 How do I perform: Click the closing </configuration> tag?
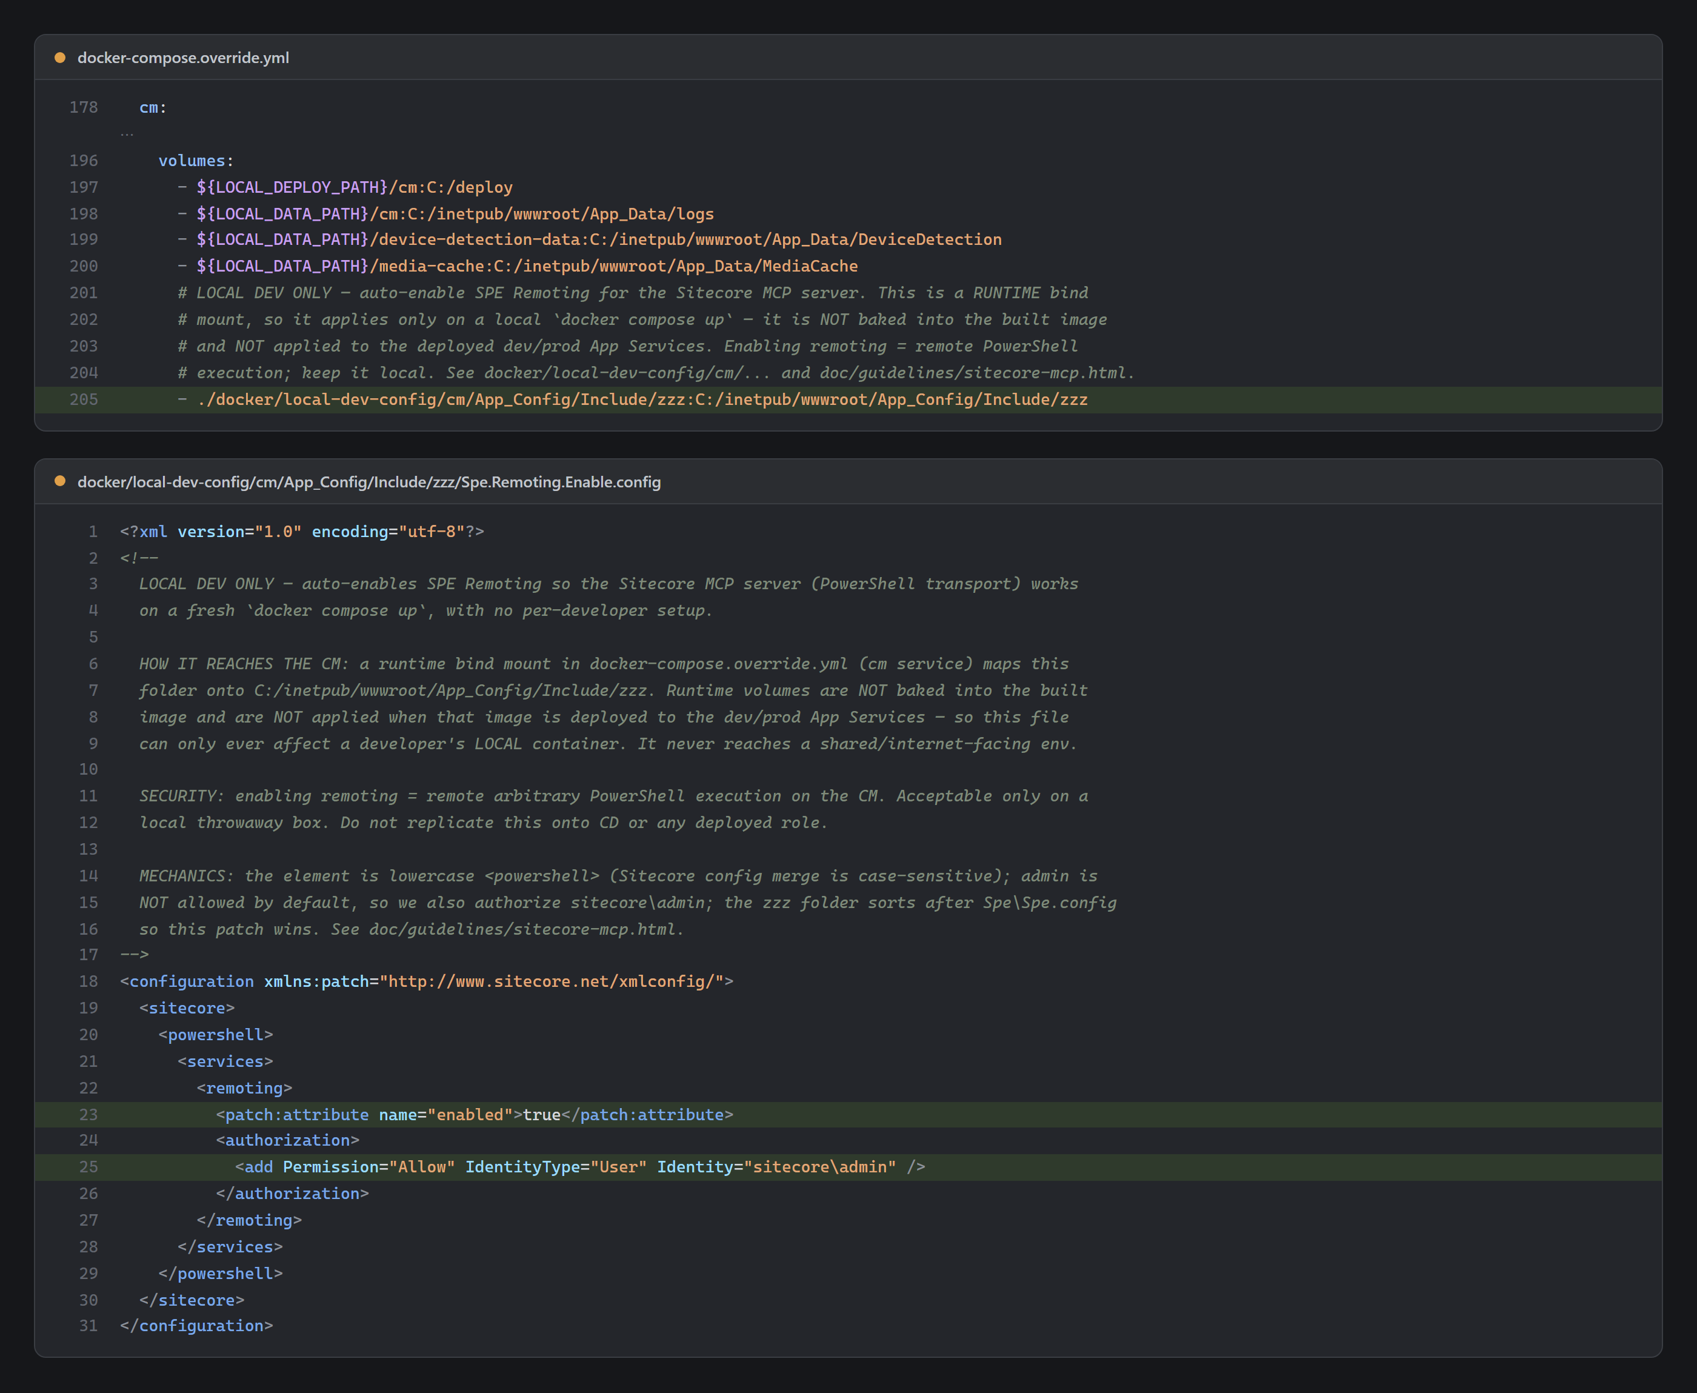click(196, 1326)
